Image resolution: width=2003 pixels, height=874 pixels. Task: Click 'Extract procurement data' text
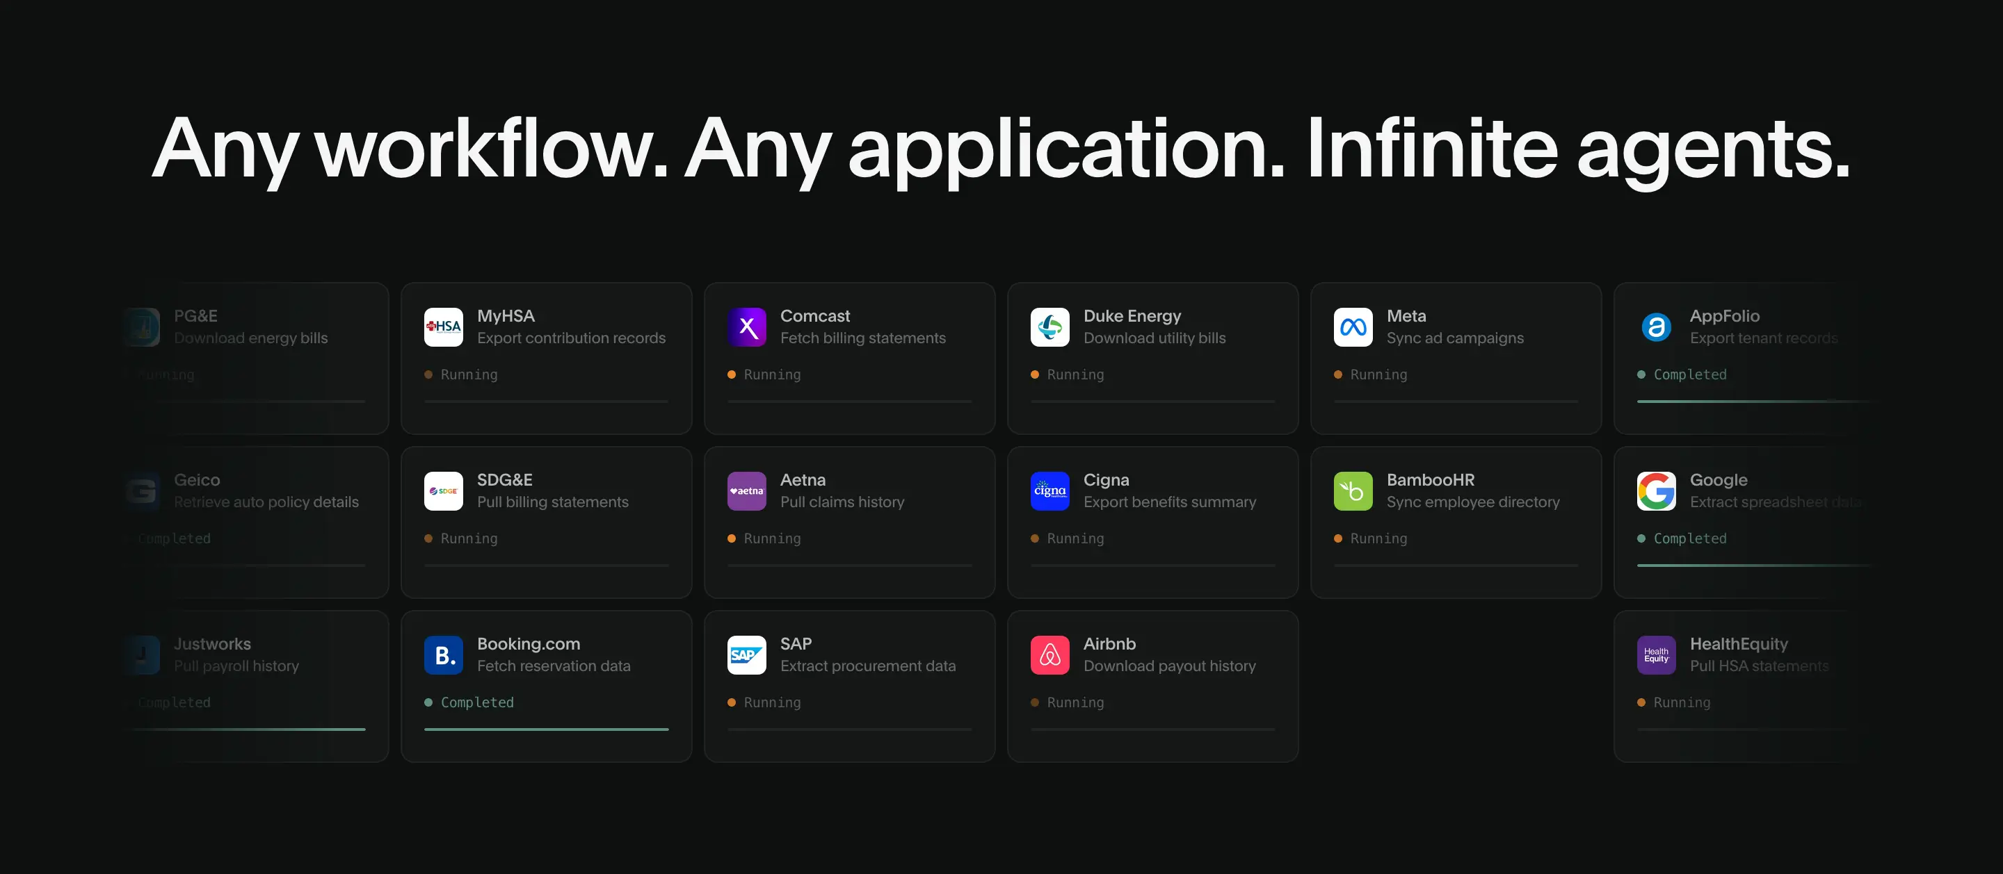click(868, 666)
